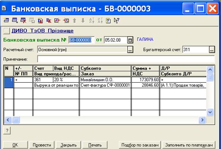Click the cell with account 361
Viewport: 221px width, 149px height.
(x=43, y=80)
